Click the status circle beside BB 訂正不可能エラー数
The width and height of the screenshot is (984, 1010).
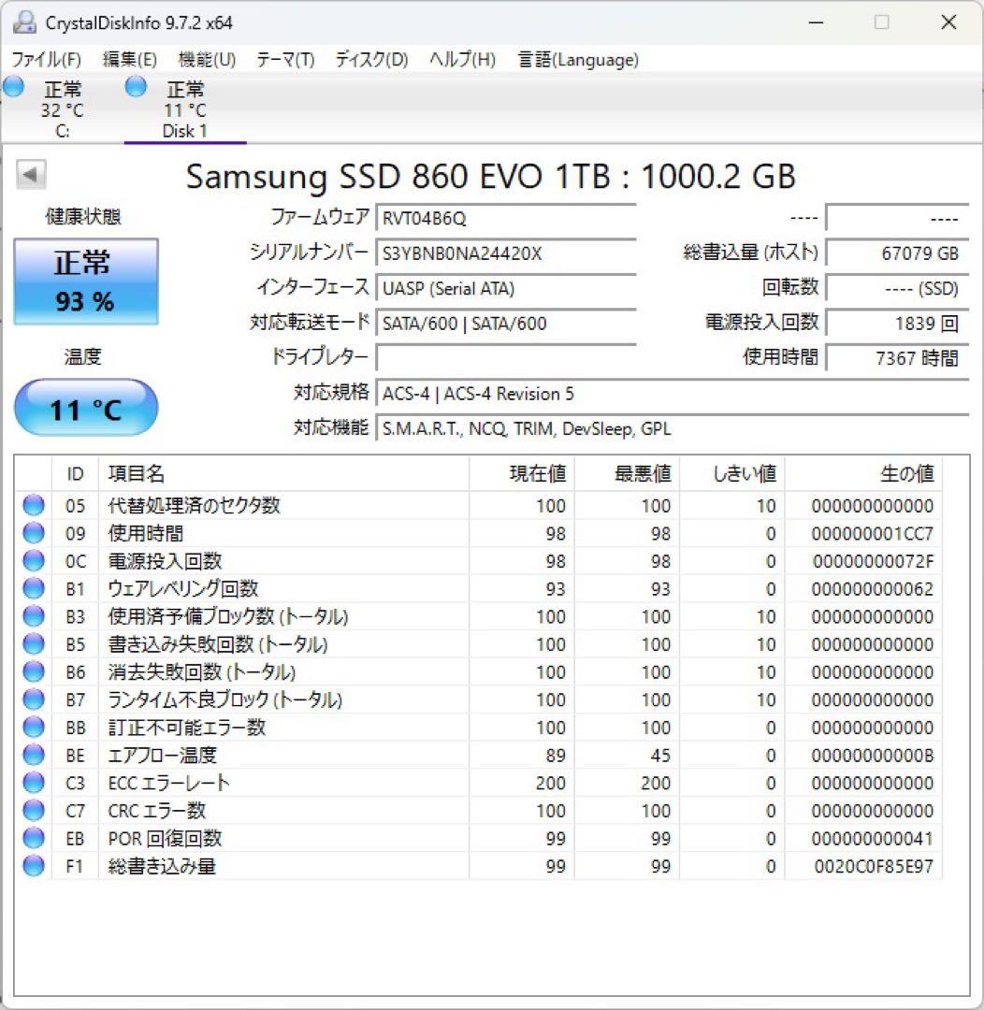[x=33, y=727]
